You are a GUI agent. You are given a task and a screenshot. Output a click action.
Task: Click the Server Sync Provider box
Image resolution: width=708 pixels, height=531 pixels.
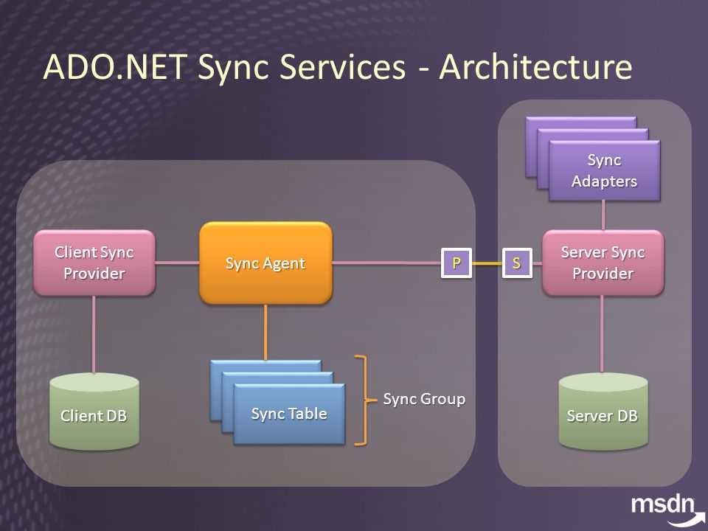(x=603, y=263)
